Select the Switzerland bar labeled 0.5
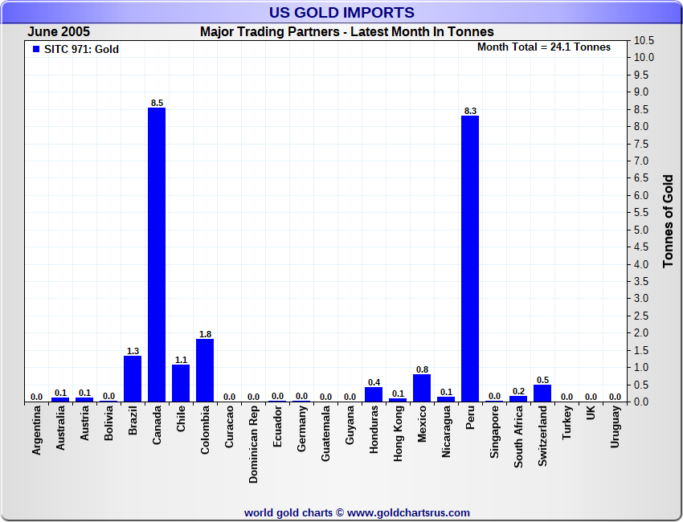Screen dimensions: 683x522 click(542, 394)
